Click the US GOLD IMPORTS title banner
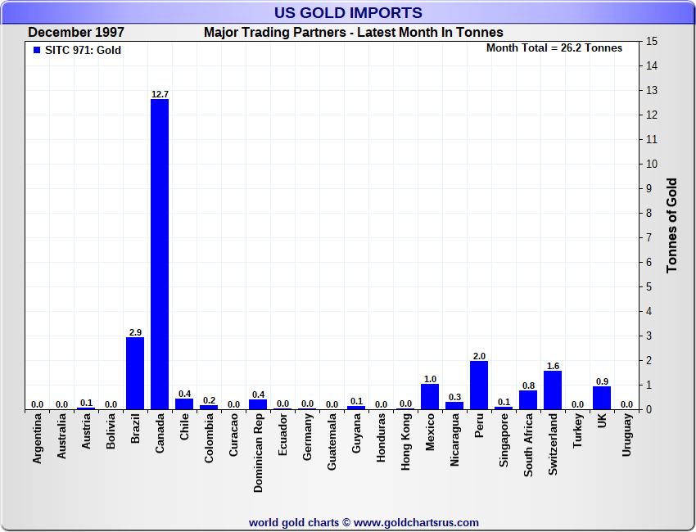This screenshot has width=696, height=532. point(348,12)
